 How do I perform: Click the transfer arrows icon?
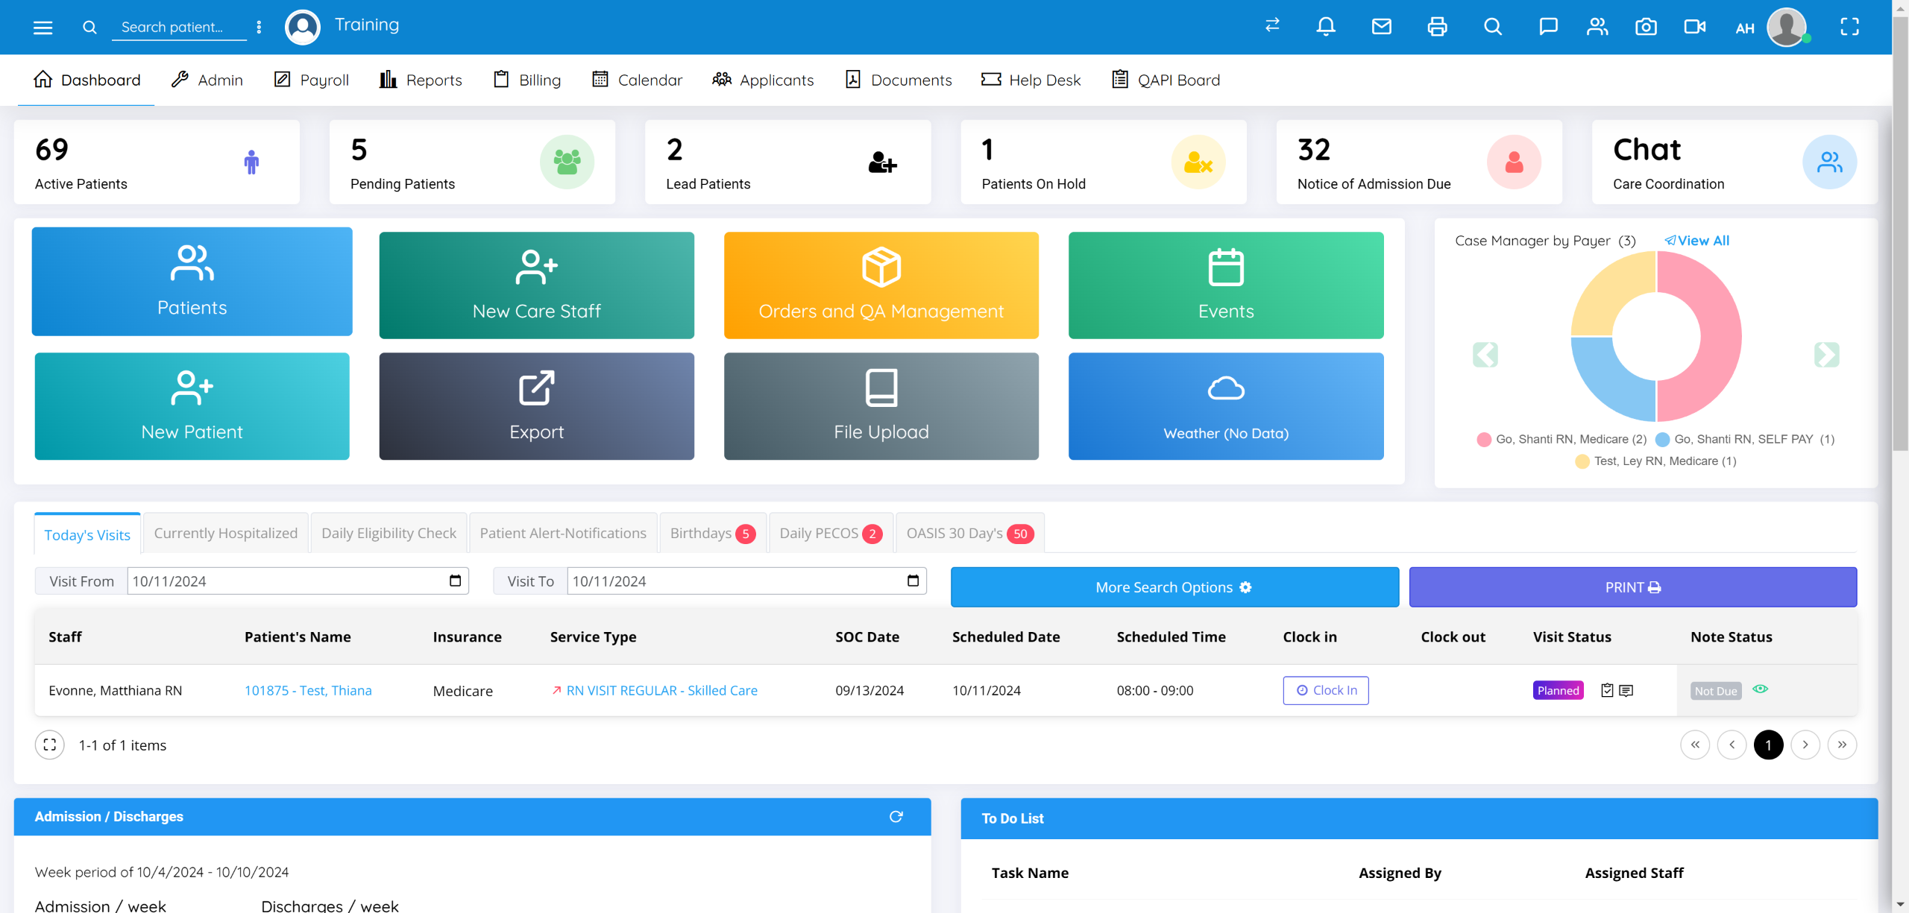pyautogui.click(x=1272, y=25)
